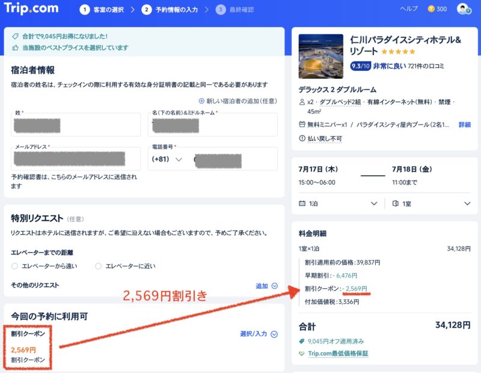Select エレベーターから遠い radio option
This screenshot has height=373, width=481.
[14, 266]
